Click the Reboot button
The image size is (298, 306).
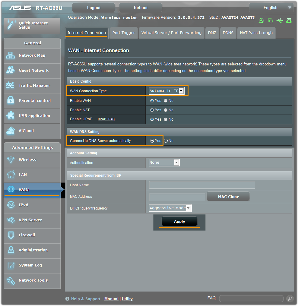point(141,8)
